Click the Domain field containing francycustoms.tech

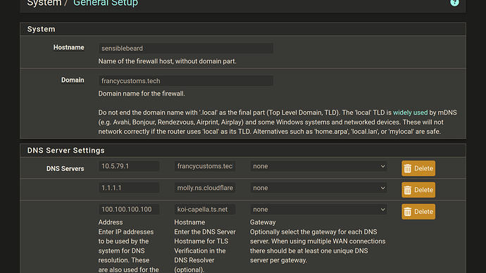pos(186,81)
